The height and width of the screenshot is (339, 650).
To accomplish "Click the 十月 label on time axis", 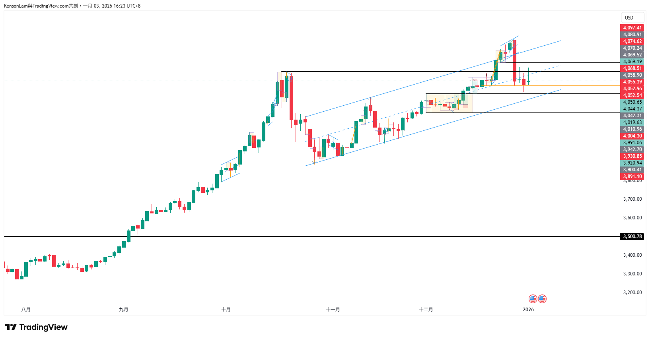I will point(226,310).
